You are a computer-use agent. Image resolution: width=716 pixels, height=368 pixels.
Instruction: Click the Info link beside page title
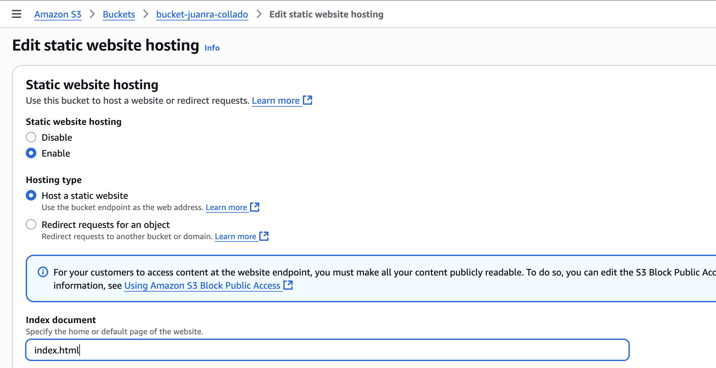coord(212,48)
